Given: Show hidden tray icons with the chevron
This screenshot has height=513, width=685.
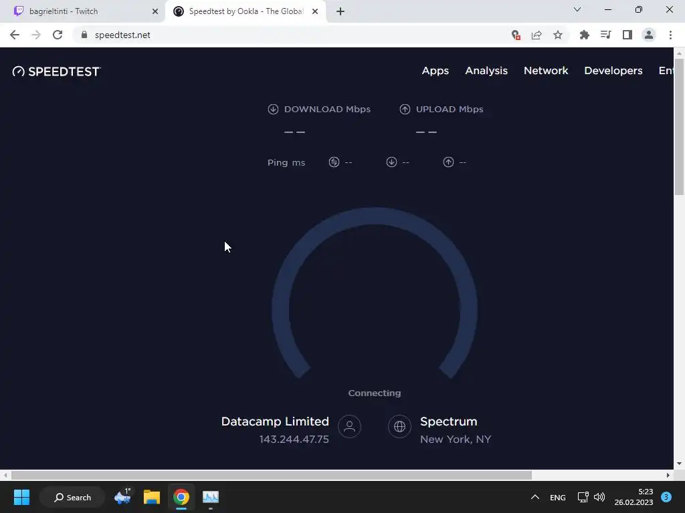Looking at the screenshot, I should (534, 497).
